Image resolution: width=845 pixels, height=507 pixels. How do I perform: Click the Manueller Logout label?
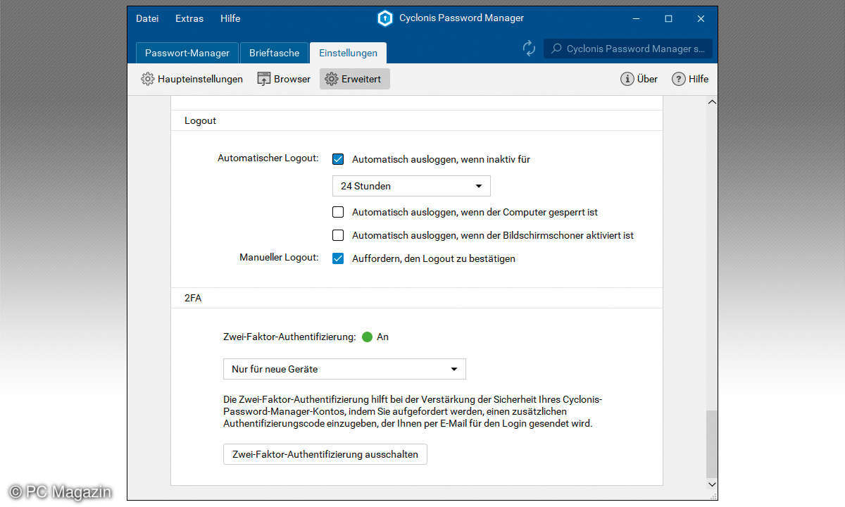point(279,258)
